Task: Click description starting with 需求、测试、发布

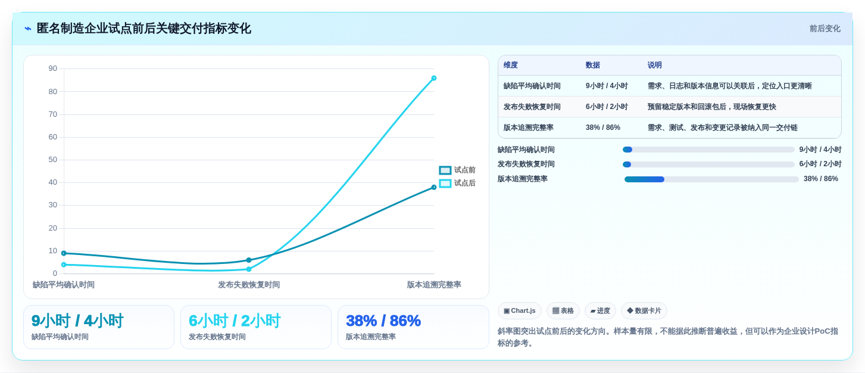Action: point(723,128)
